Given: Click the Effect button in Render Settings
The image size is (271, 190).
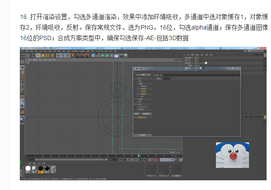Looking at the screenshot, I should 137,114.
